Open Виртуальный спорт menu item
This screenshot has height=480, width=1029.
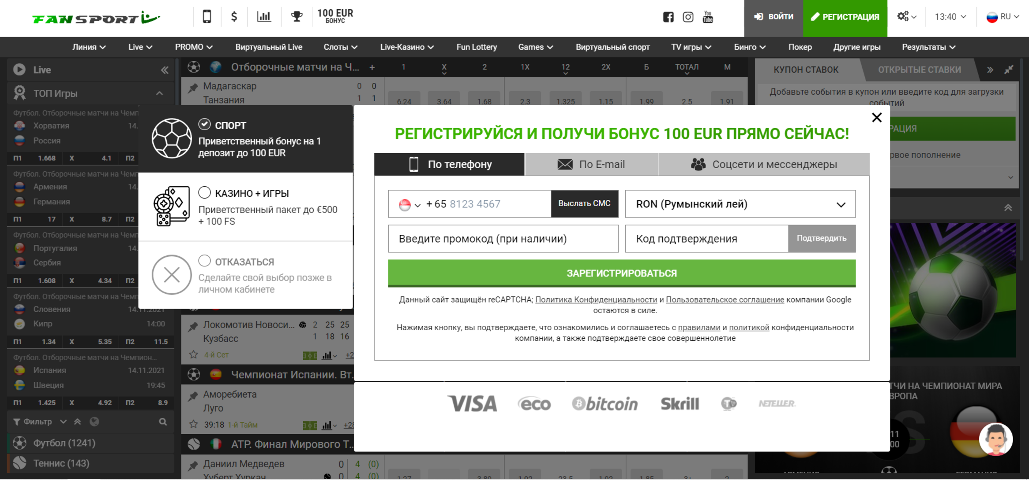pyautogui.click(x=612, y=47)
